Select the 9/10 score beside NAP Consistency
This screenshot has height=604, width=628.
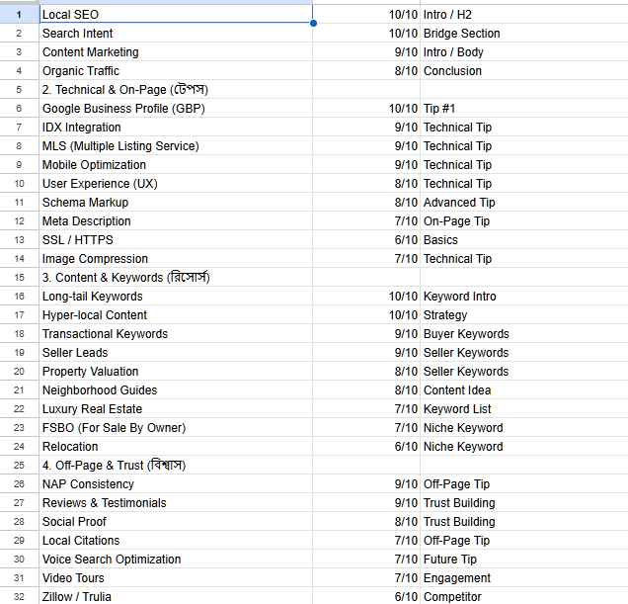click(x=366, y=484)
